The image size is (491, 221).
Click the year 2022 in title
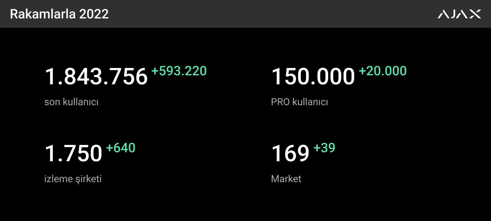coord(94,14)
